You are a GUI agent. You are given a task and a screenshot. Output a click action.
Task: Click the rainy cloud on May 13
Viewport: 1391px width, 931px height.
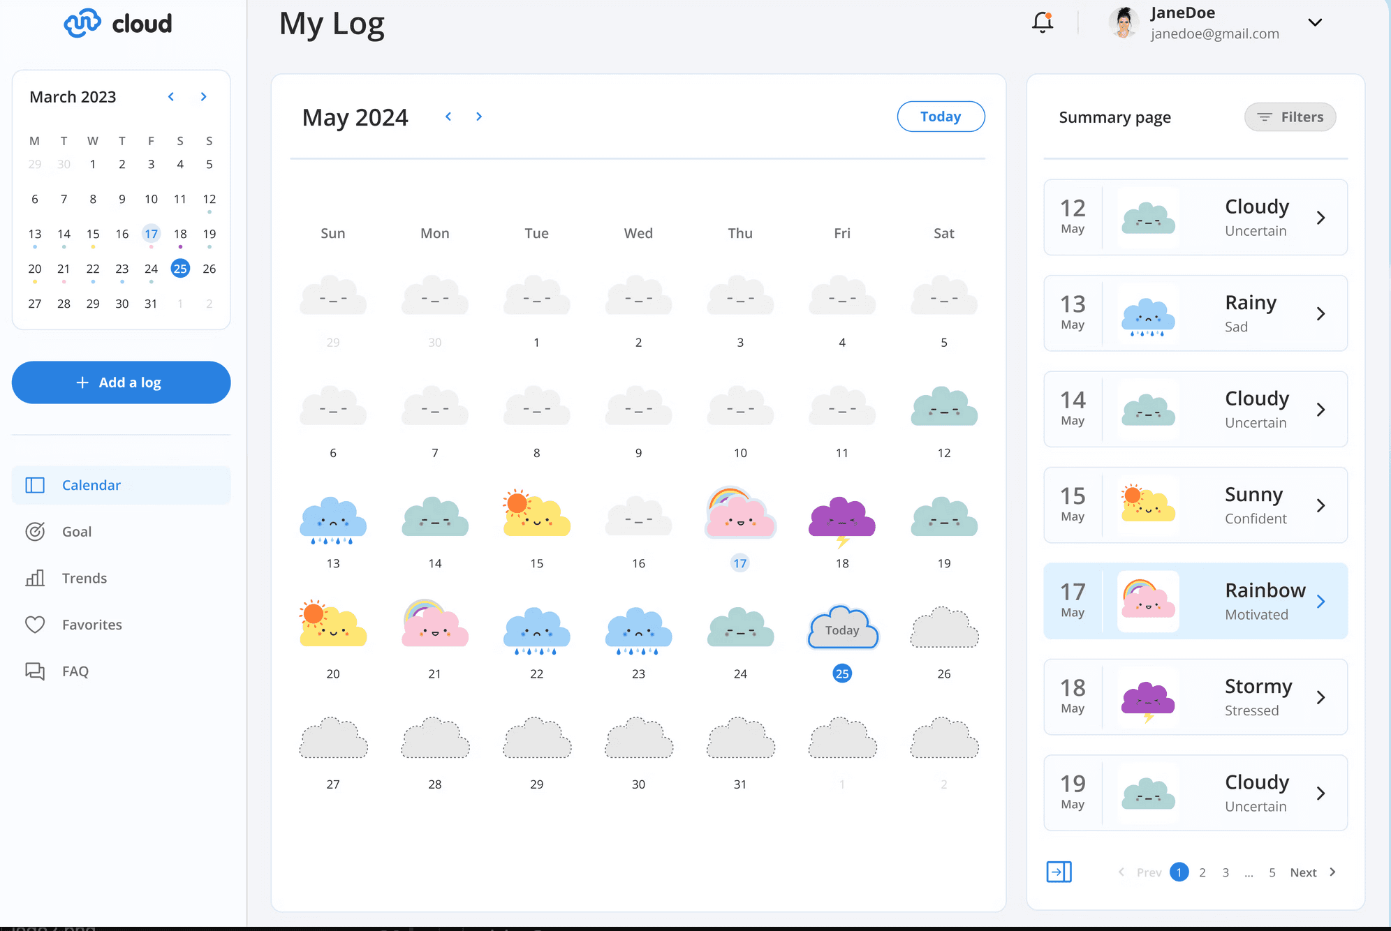tap(333, 521)
